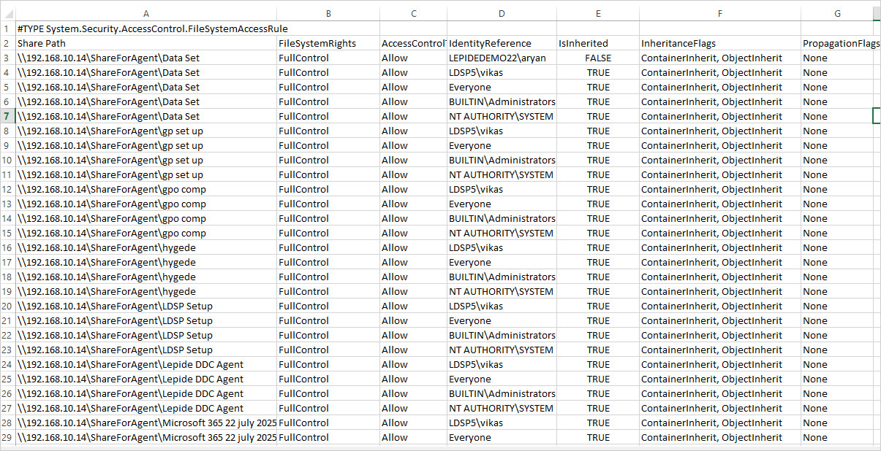The width and height of the screenshot is (881, 451).
Task: Click the AccessControlType header cell
Action: coord(414,43)
